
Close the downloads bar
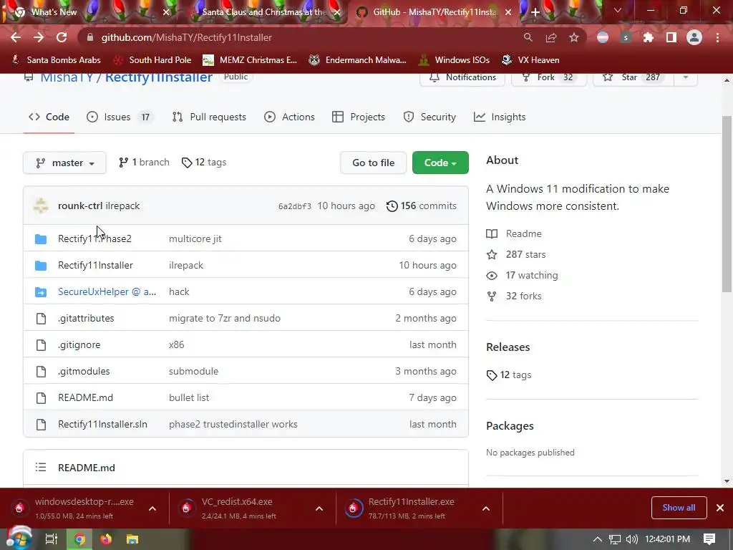720,508
